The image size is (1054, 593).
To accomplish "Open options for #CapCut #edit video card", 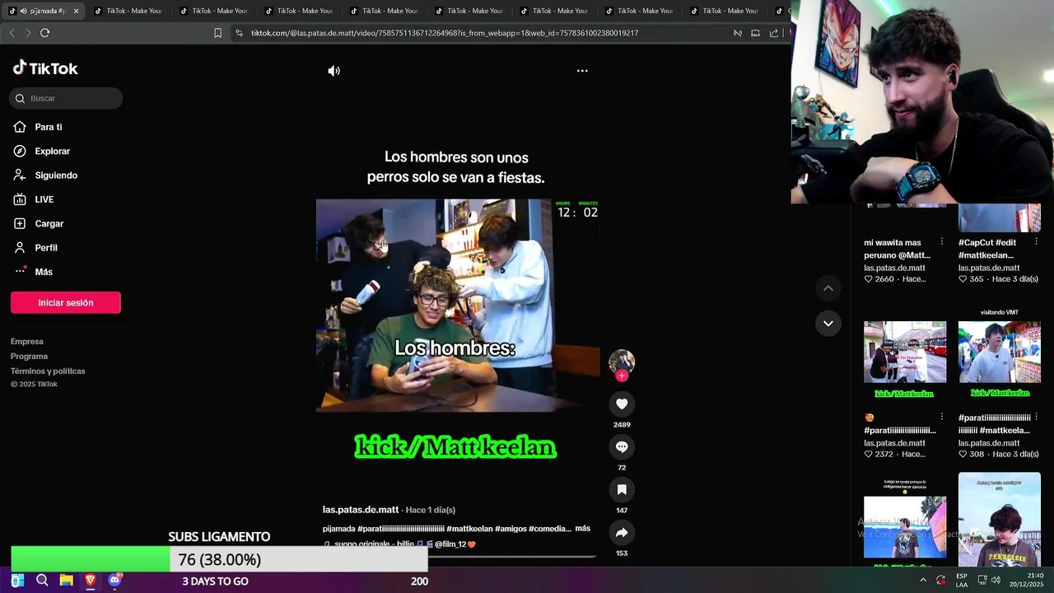I will [1036, 242].
